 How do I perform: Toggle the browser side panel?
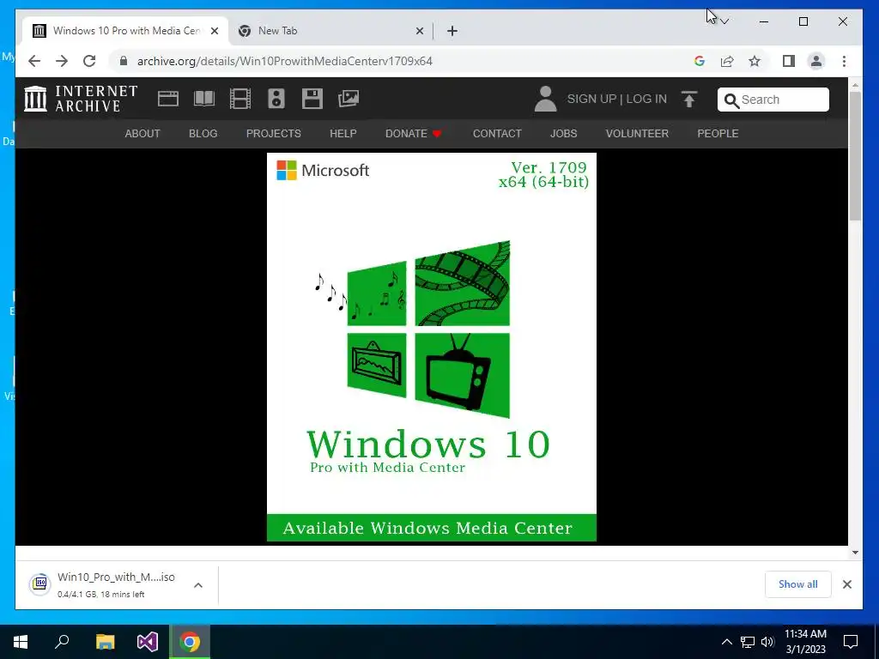[x=789, y=61]
